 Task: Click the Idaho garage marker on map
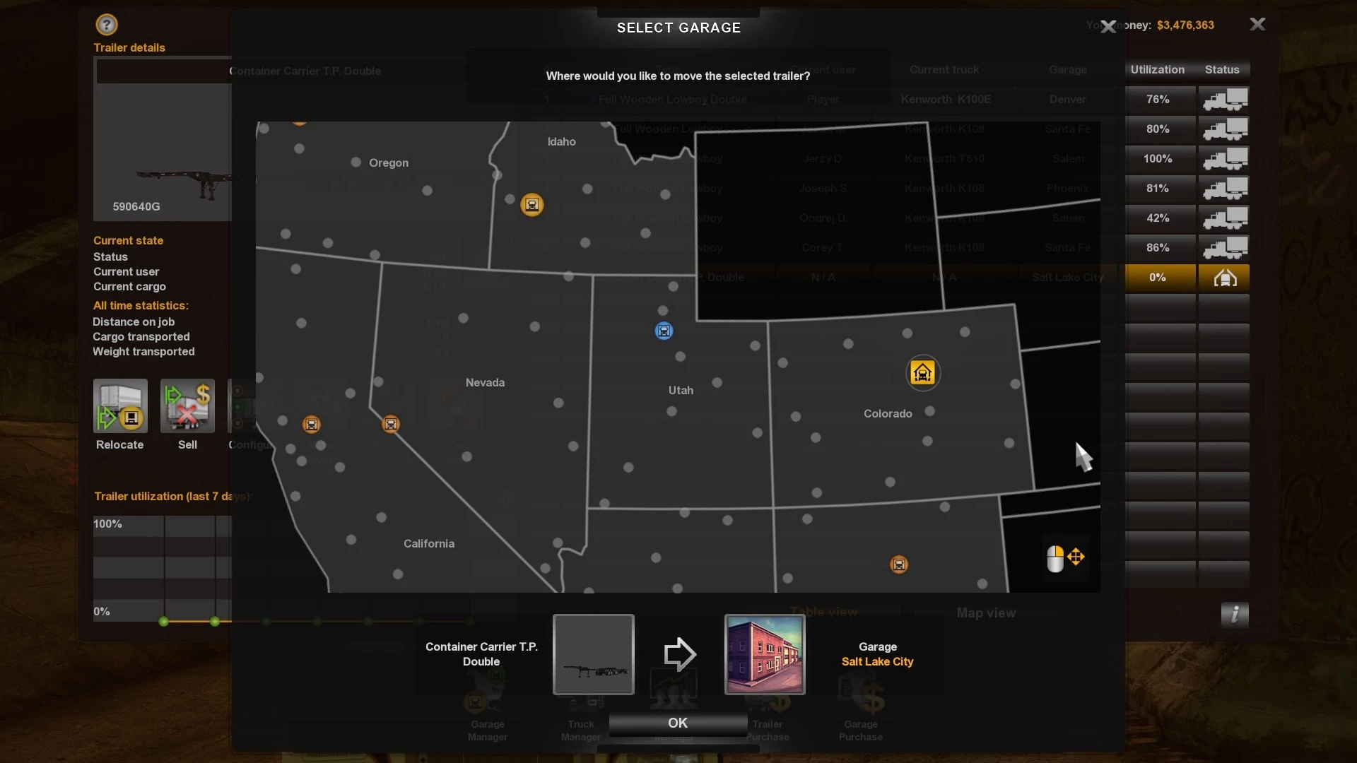click(531, 205)
